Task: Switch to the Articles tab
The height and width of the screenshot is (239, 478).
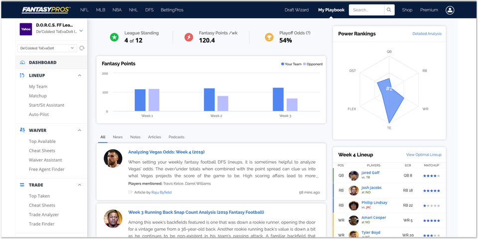Action: click(154, 137)
